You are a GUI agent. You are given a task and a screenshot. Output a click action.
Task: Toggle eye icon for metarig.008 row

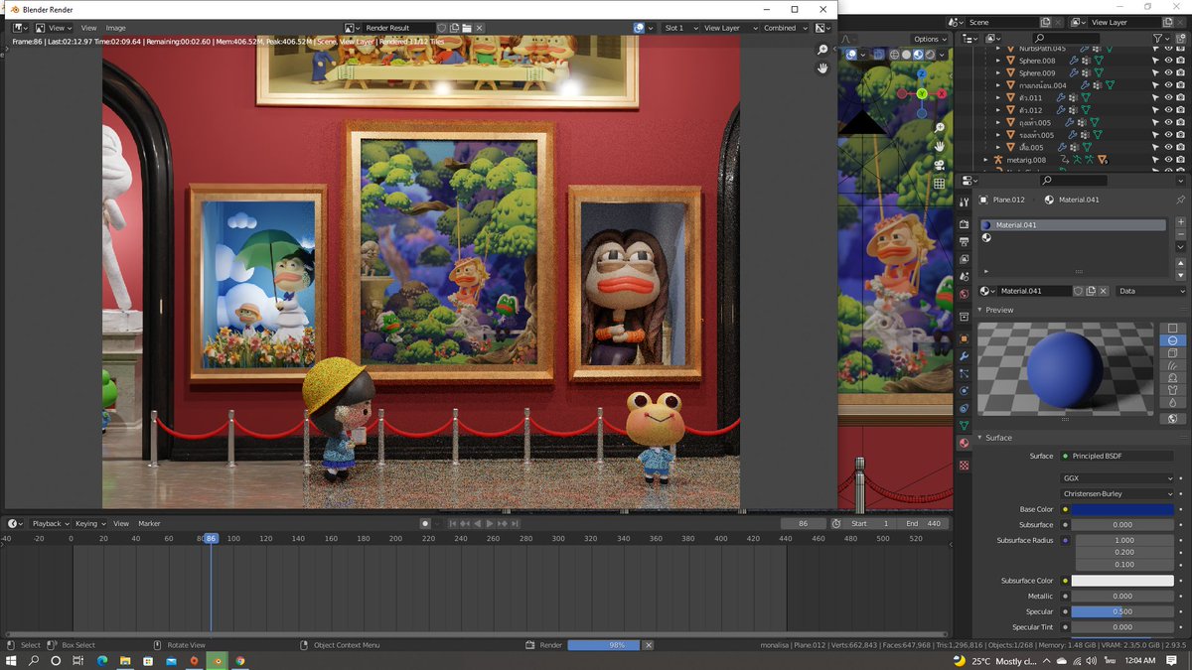tap(1168, 159)
